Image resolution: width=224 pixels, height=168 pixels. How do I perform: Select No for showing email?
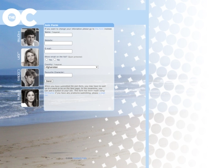(x=55, y=59)
